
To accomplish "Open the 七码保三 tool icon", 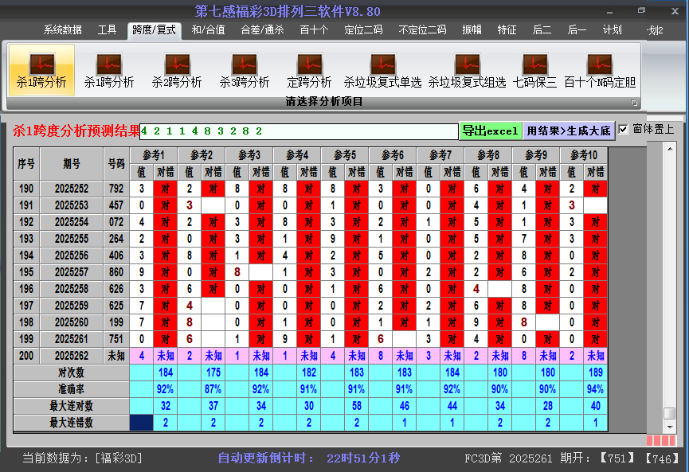I will tap(534, 71).
